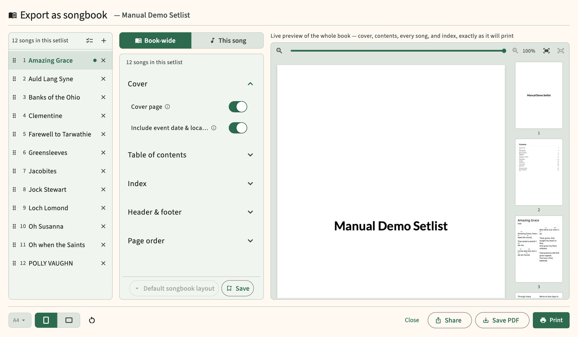Click the drag handle next to Greensleeves

[14, 152]
